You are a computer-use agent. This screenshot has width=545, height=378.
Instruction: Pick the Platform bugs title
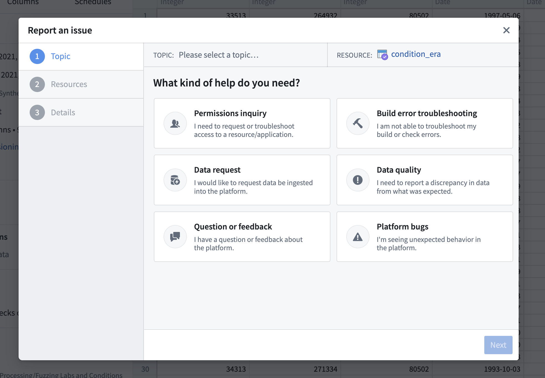coord(402,227)
